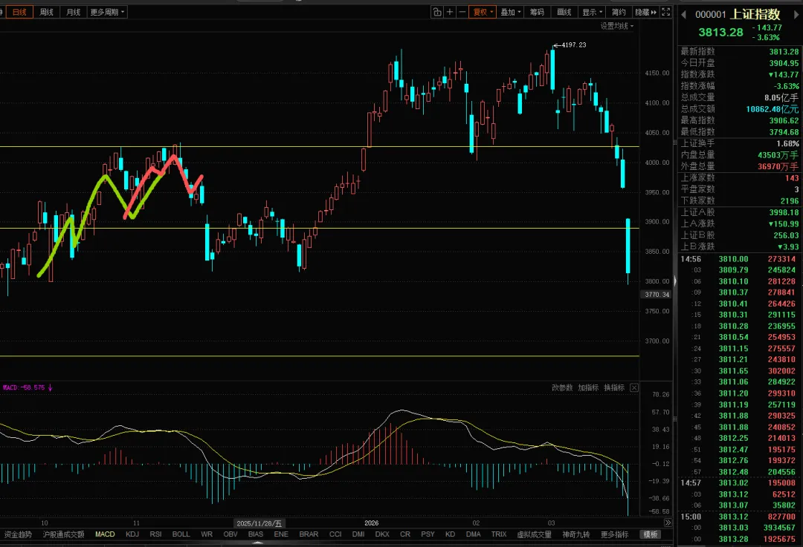
Task: Open 显示 dropdown
Action: (x=592, y=12)
